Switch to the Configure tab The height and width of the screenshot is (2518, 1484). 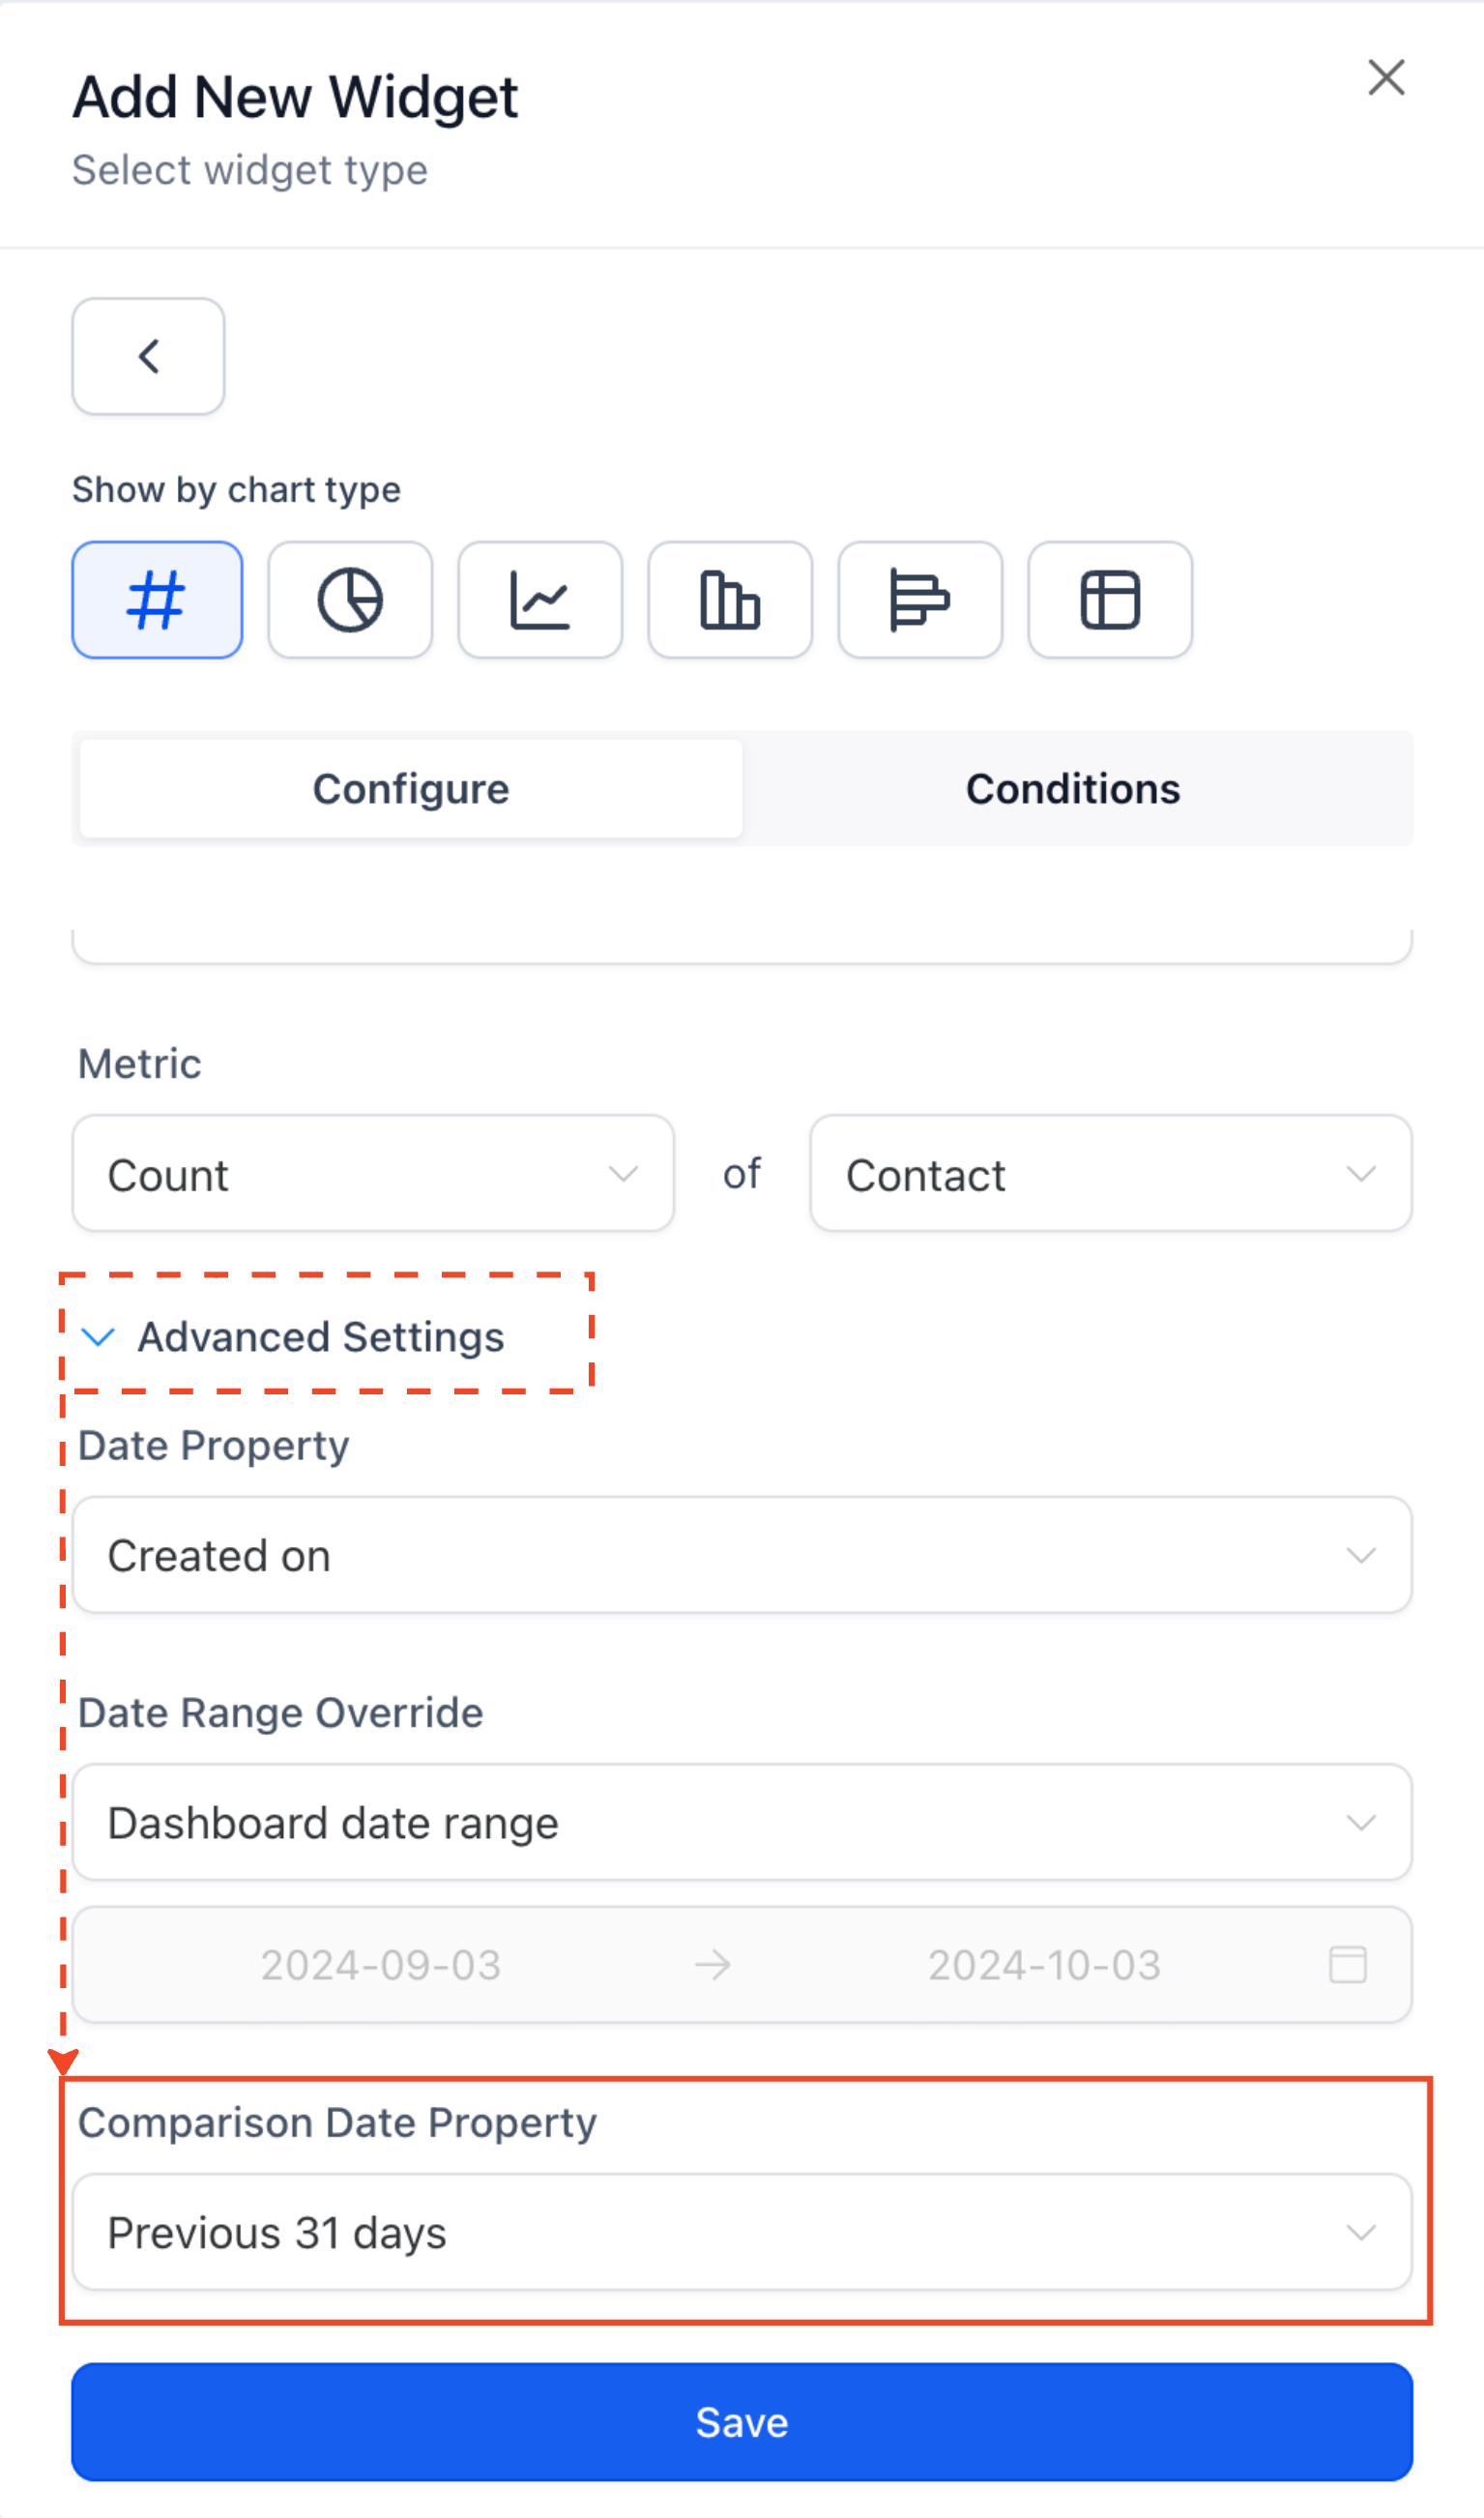[411, 789]
